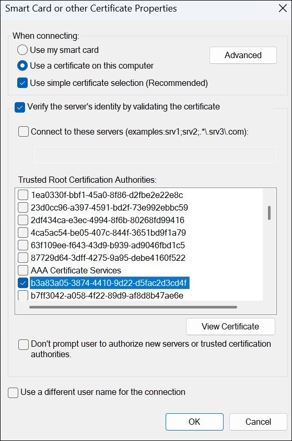
Task: Enable Don't prompt user to authorize checkbox
Action: 24,345
